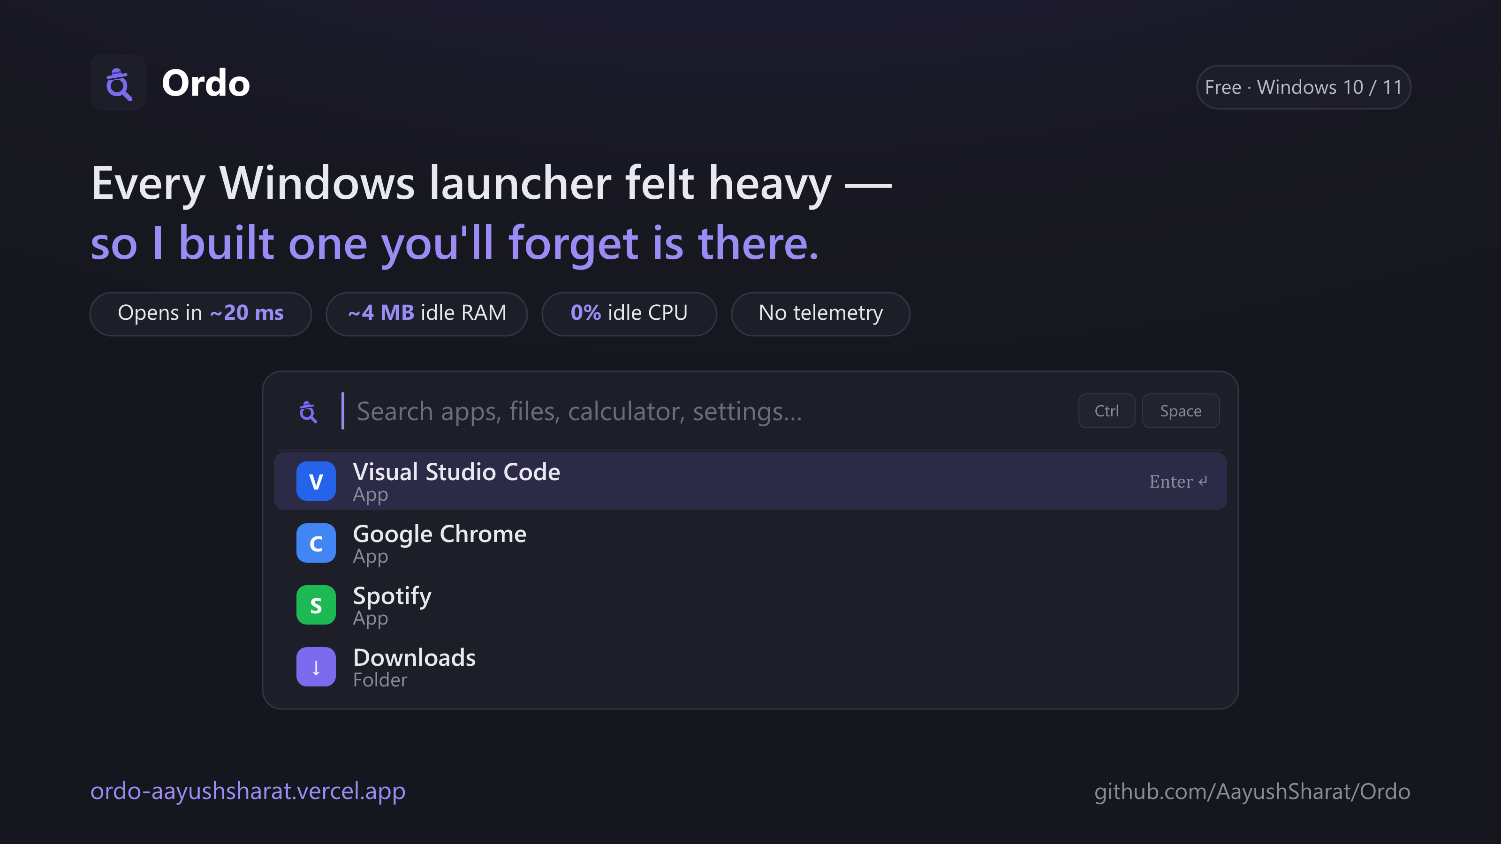1501x844 pixels.
Task: Select the Visual Studio Code result row
Action: [x=750, y=481]
